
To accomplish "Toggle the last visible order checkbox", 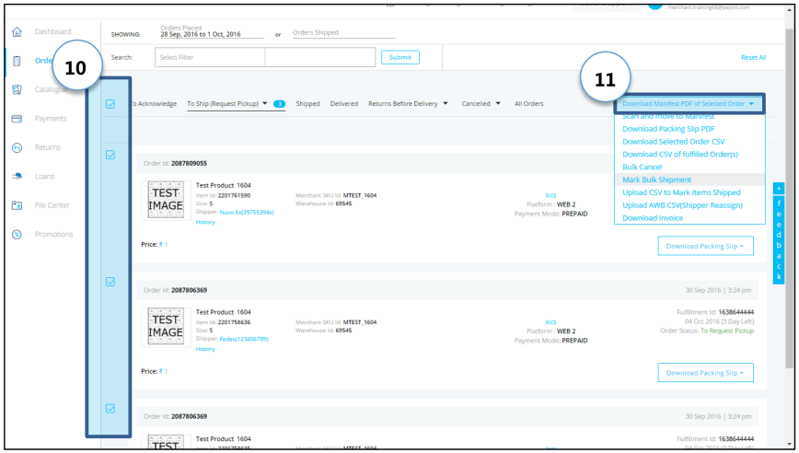I will 110,409.
